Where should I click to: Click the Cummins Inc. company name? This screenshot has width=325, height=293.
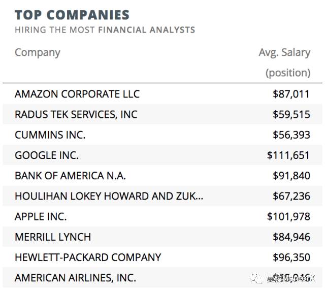point(50,135)
